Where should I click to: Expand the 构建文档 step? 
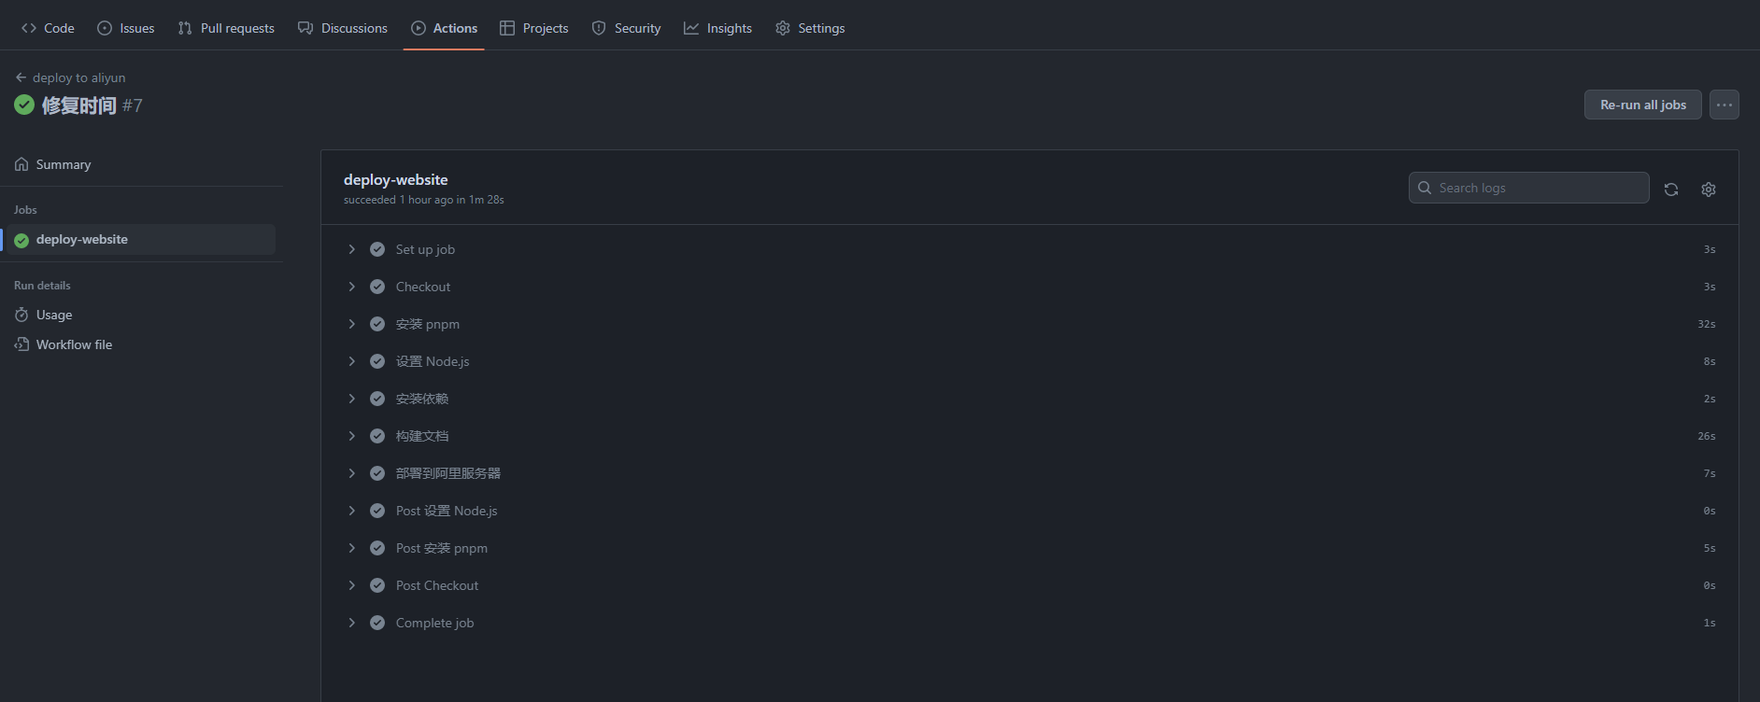click(x=352, y=436)
